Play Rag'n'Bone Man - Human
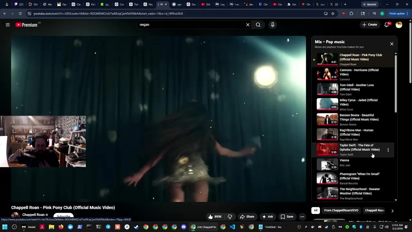 pos(352,135)
